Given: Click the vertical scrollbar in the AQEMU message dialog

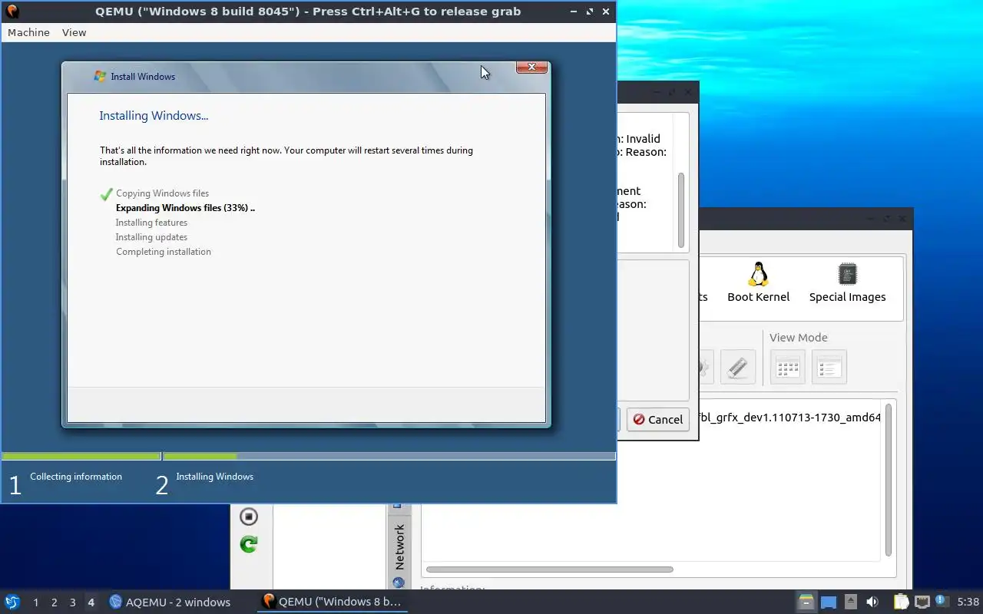Looking at the screenshot, I should tap(680, 210).
